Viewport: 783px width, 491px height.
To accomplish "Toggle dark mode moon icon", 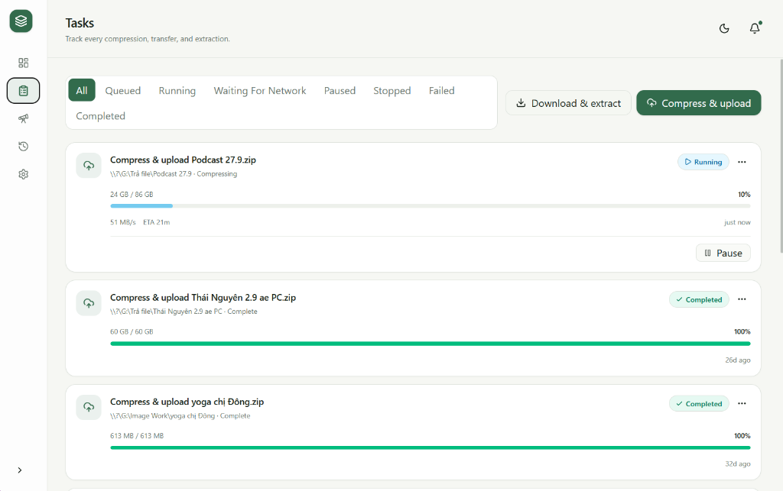I will 724,28.
